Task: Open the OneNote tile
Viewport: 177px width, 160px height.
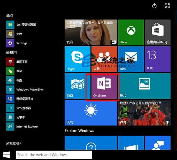Action: [x=104, y=86]
